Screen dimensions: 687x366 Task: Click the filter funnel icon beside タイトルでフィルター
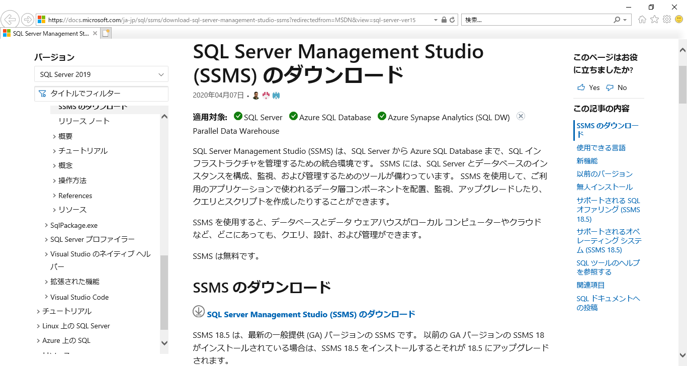pos(42,94)
